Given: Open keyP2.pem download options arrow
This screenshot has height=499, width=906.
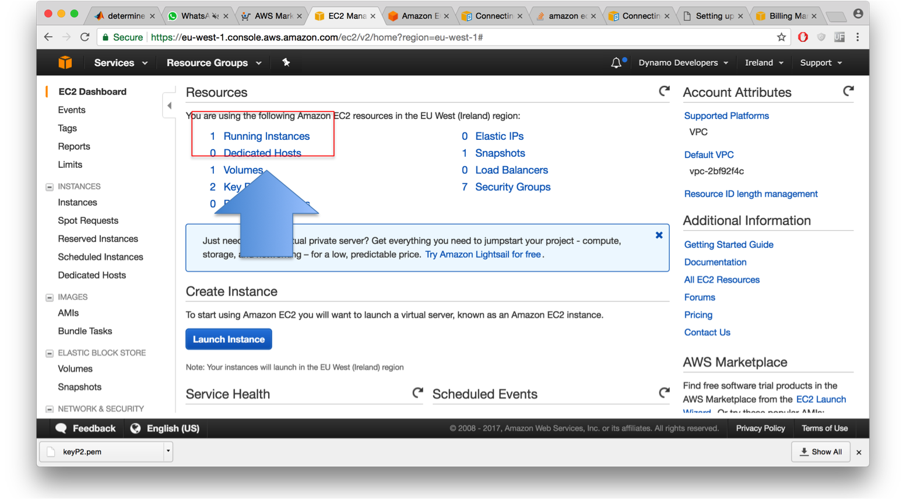Looking at the screenshot, I should pyautogui.click(x=168, y=451).
